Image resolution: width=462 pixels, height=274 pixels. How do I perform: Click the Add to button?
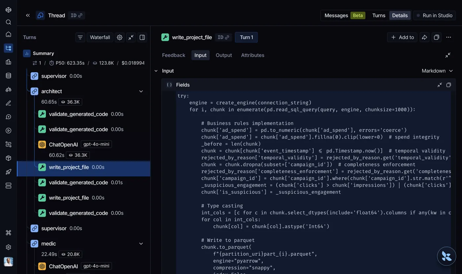click(x=402, y=37)
